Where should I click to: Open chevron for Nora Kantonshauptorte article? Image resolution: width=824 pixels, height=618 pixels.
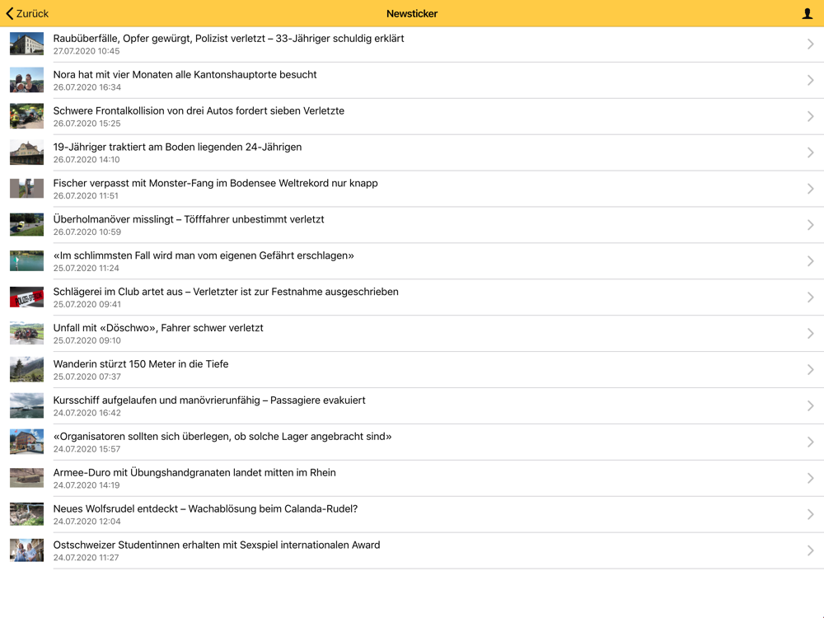point(810,81)
